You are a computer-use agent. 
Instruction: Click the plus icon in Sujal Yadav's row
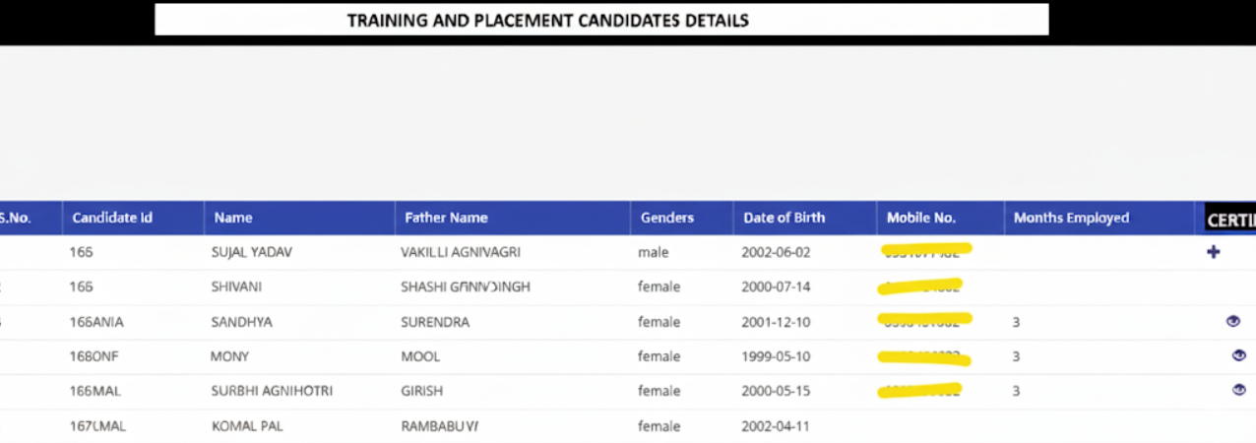pyautogui.click(x=1213, y=252)
